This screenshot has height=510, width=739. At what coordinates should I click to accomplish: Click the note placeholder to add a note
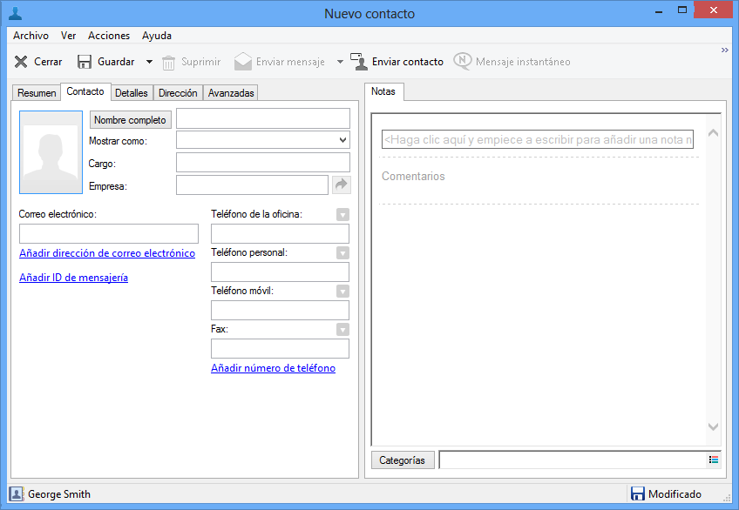pyautogui.click(x=538, y=140)
